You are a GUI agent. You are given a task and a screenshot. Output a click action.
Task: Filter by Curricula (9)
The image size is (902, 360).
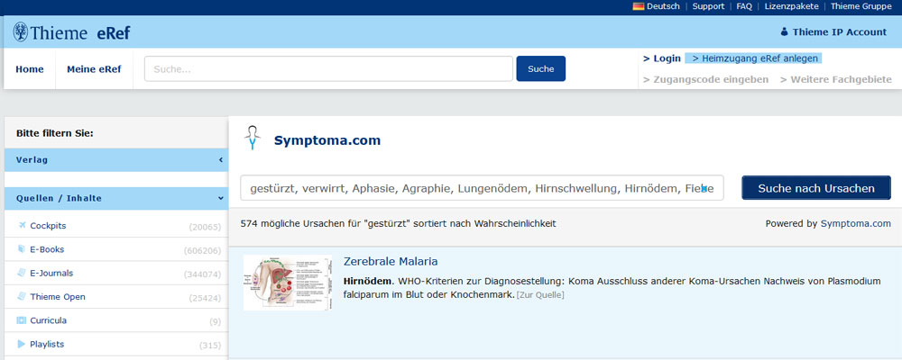(x=116, y=320)
